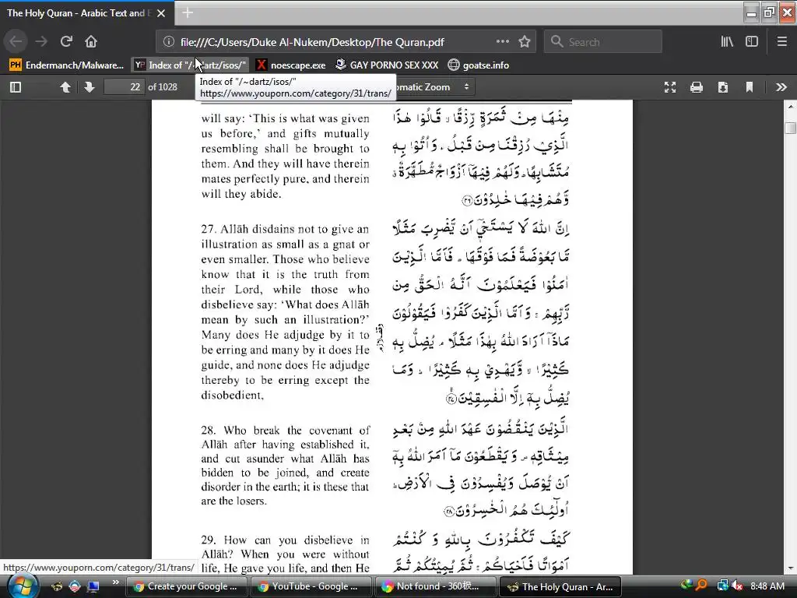
Task: Go to previous PDF page
Action: click(65, 87)
